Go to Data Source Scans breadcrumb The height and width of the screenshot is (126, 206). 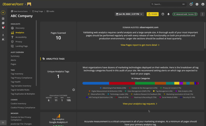[19, 11]
